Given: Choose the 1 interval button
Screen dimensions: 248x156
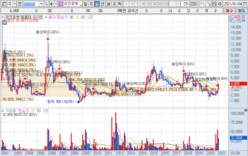Looking at the screenshot, I should tap(126, 4).
